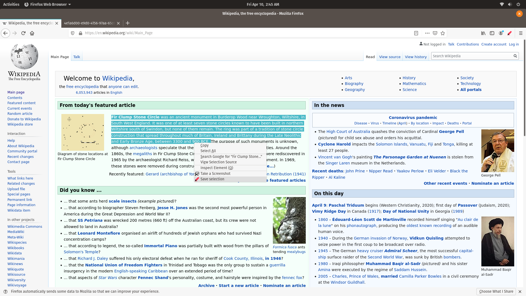526x296 pixels.
Task: Open the Muhammad Baqir al-Sadr portrait
Action: point(498,241)
